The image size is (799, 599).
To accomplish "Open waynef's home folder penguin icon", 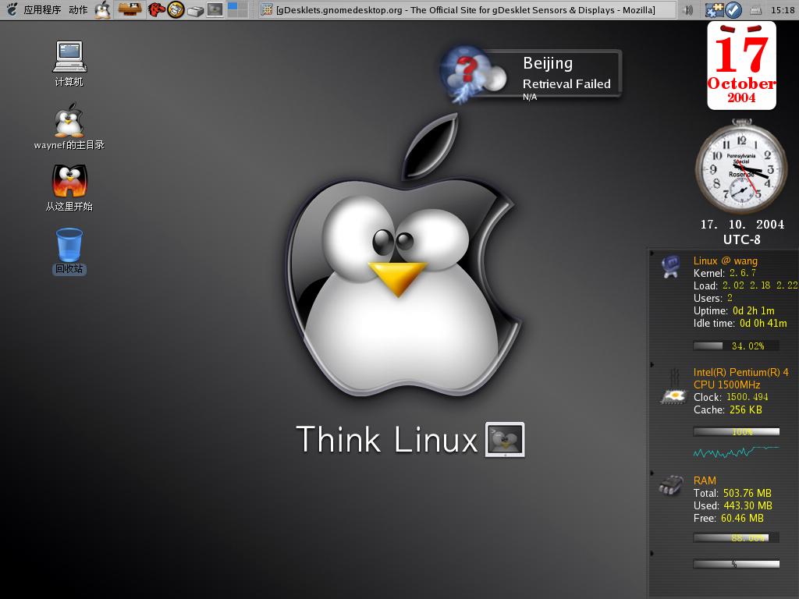I will pyautogui.click(x=69, y=122).
